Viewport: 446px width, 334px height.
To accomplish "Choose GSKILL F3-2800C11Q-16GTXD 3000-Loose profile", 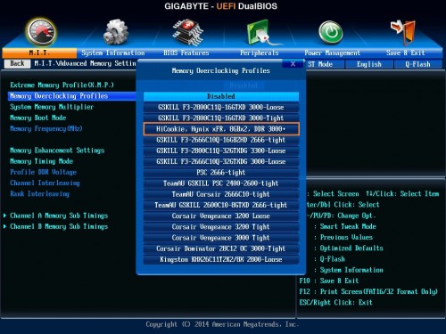I will coord(221,107).
